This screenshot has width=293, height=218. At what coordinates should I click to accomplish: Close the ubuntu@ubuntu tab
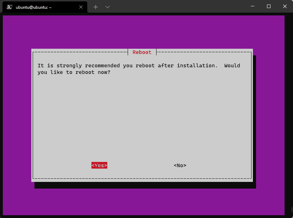[x=81, y=7]
